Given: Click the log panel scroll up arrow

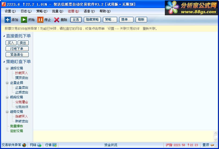Looking at the screenshot, I should click(216, 133).
